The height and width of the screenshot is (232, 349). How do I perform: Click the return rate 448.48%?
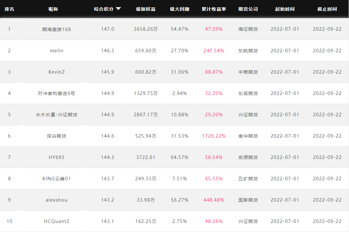coord(214,200)
